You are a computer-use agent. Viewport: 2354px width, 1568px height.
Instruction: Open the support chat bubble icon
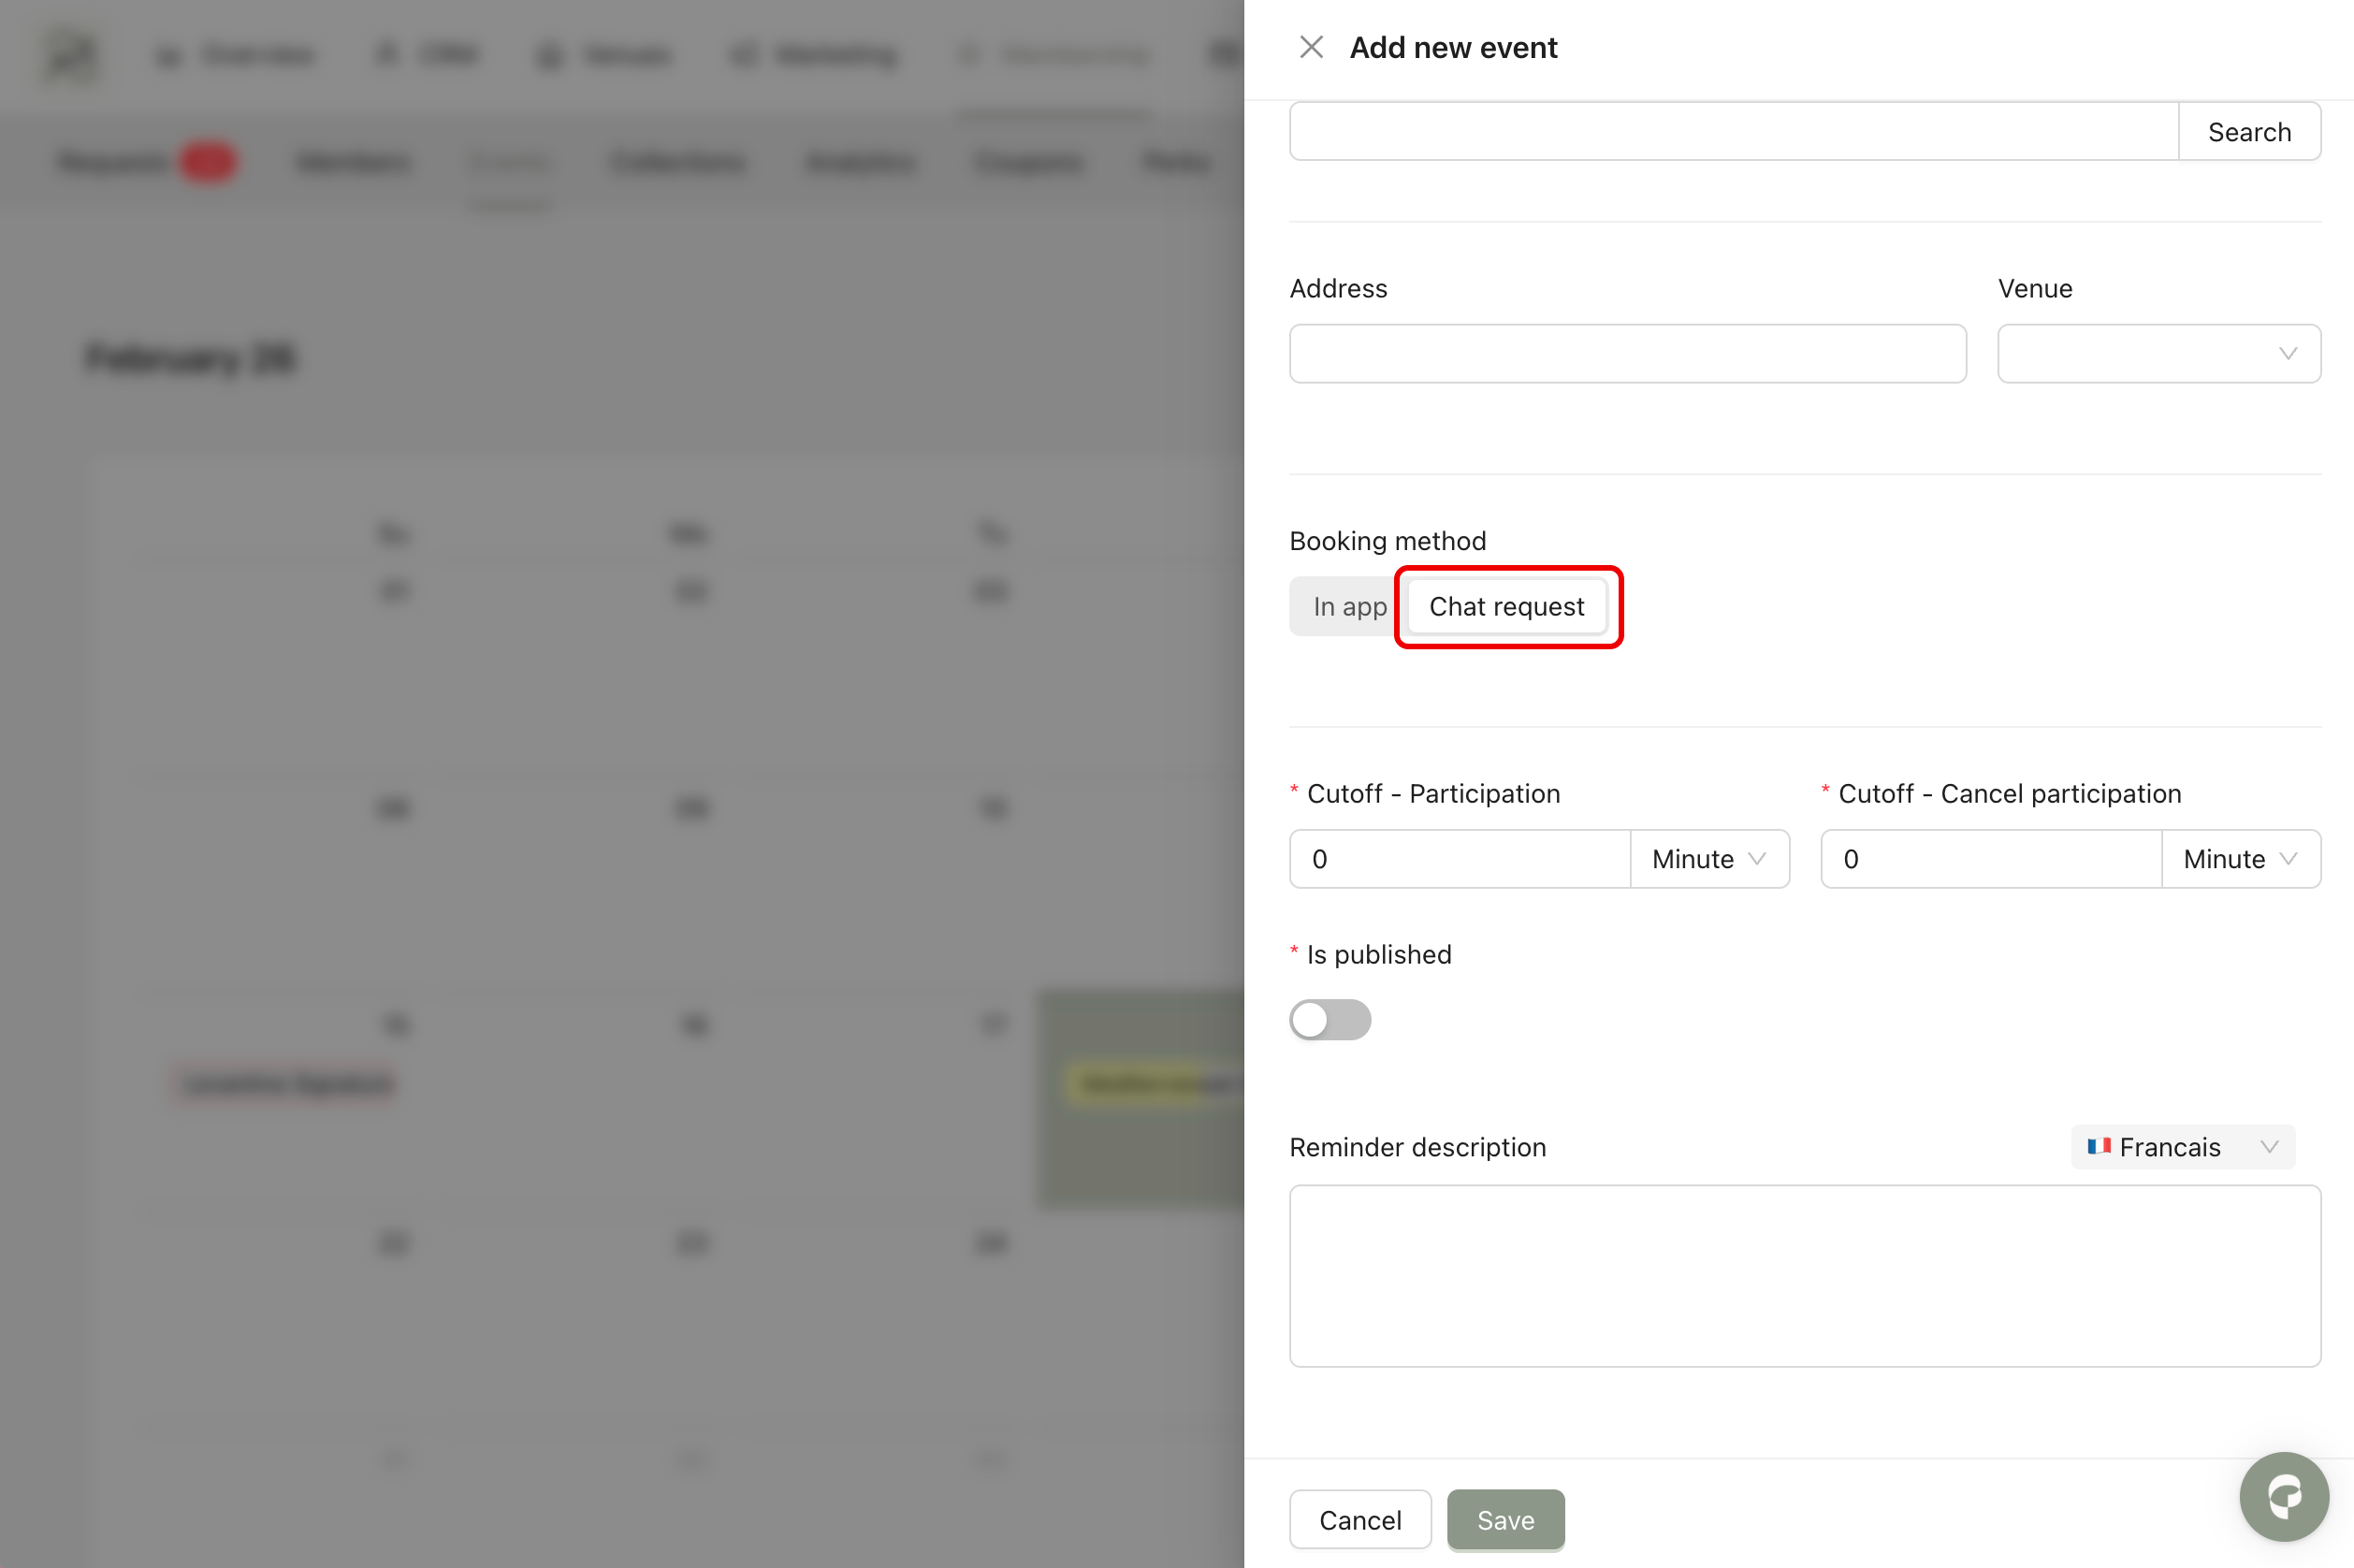2284,1496
